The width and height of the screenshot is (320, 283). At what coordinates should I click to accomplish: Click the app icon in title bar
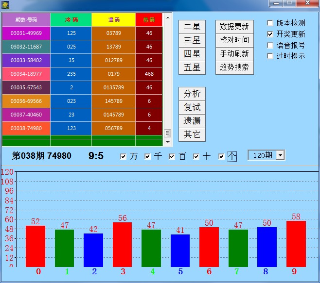[5, 4]
